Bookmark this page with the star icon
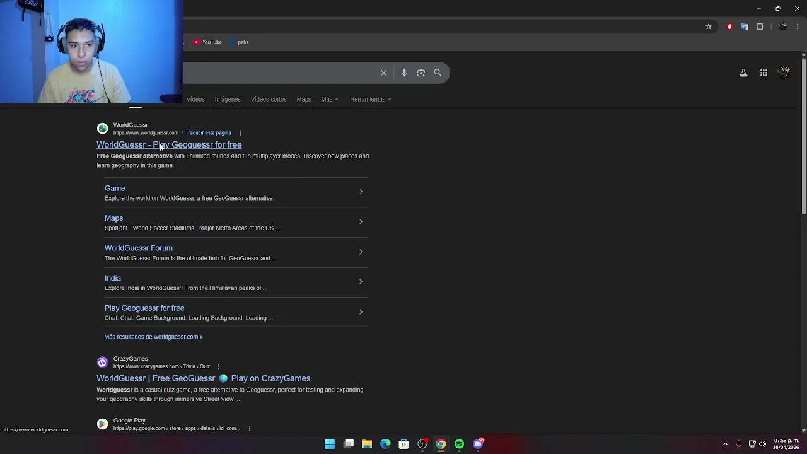 pos(709,26)
